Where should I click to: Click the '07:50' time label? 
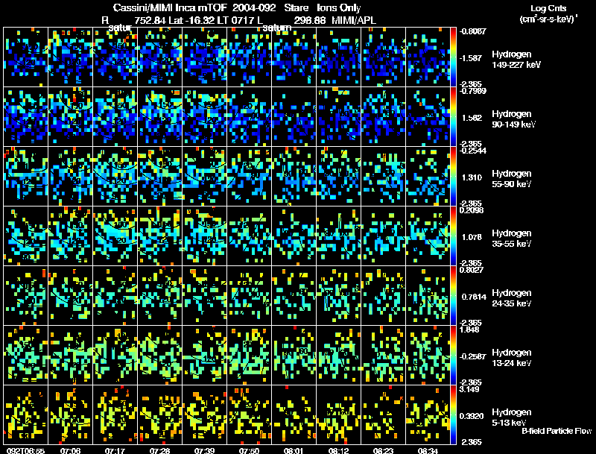pos(249,451)
